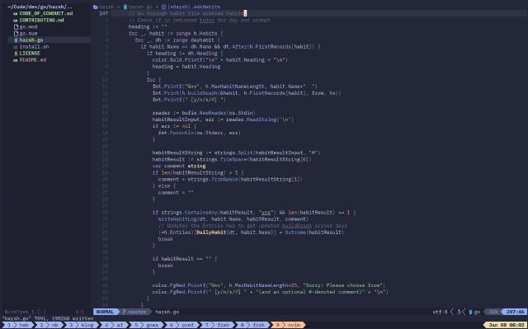Click the utf-8 encoding indicator
528x329 pixels.
(440, 312)
